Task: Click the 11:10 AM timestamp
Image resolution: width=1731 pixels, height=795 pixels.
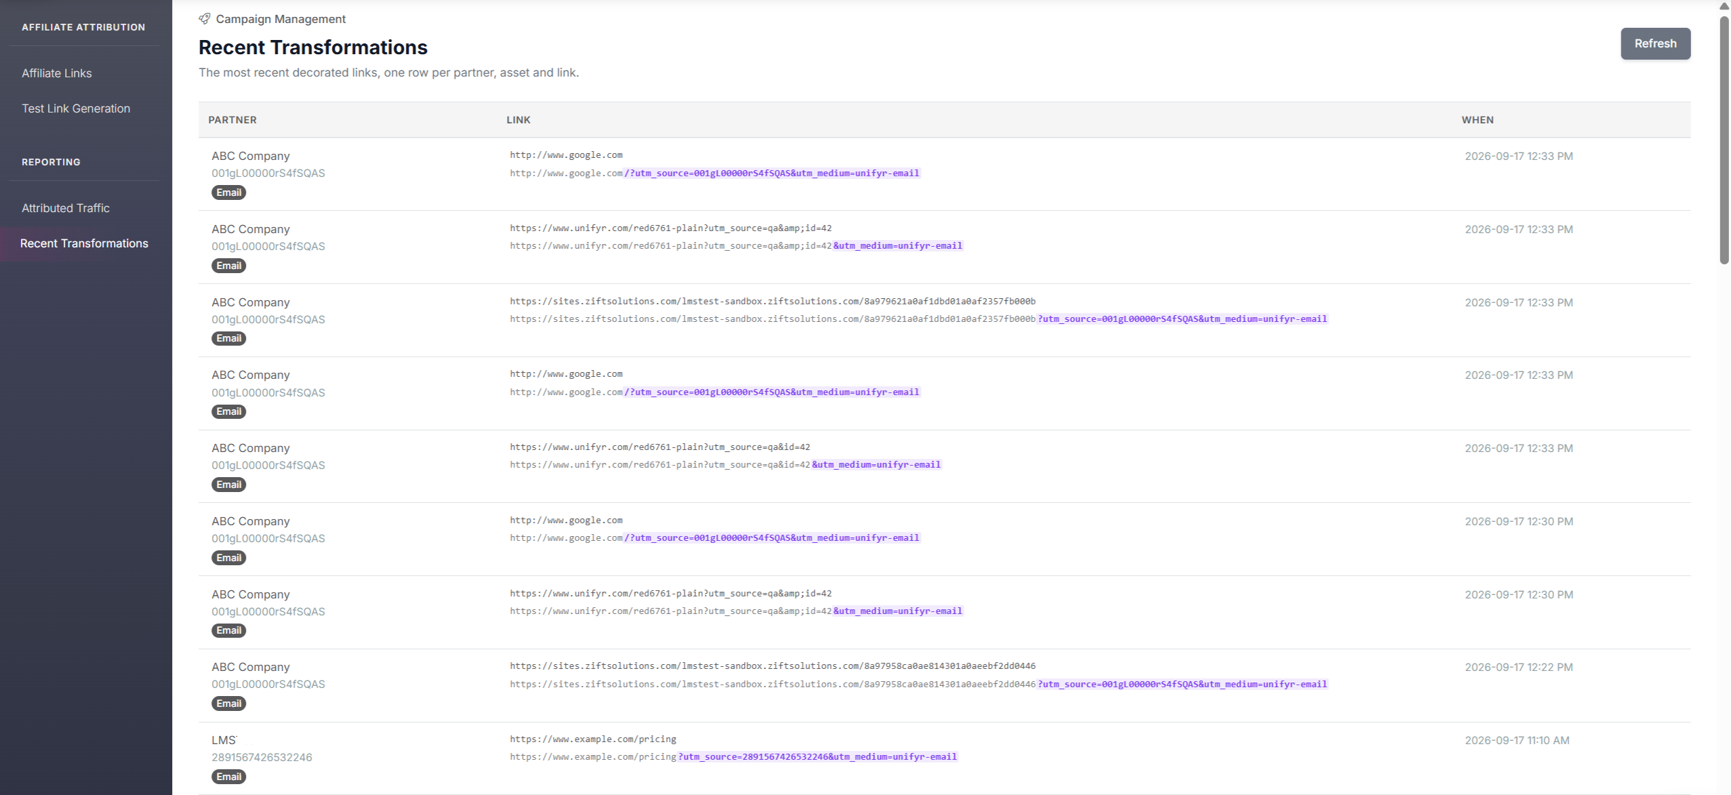Action: 1517,740
